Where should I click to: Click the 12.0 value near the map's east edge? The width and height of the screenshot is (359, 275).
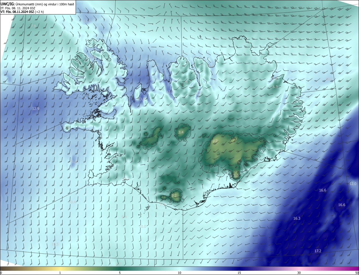click(x=353, y=184)
